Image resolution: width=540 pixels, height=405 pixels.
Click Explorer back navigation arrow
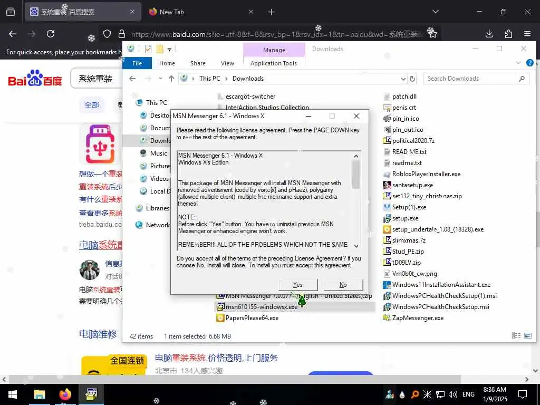pos(132,79)
